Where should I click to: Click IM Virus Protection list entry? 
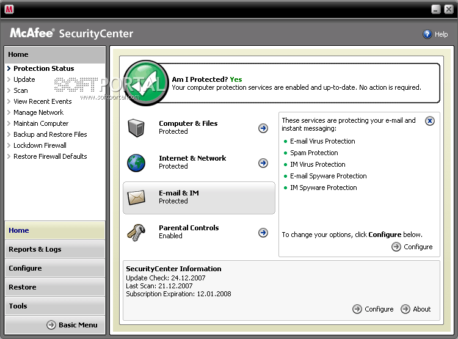(318, 164)
